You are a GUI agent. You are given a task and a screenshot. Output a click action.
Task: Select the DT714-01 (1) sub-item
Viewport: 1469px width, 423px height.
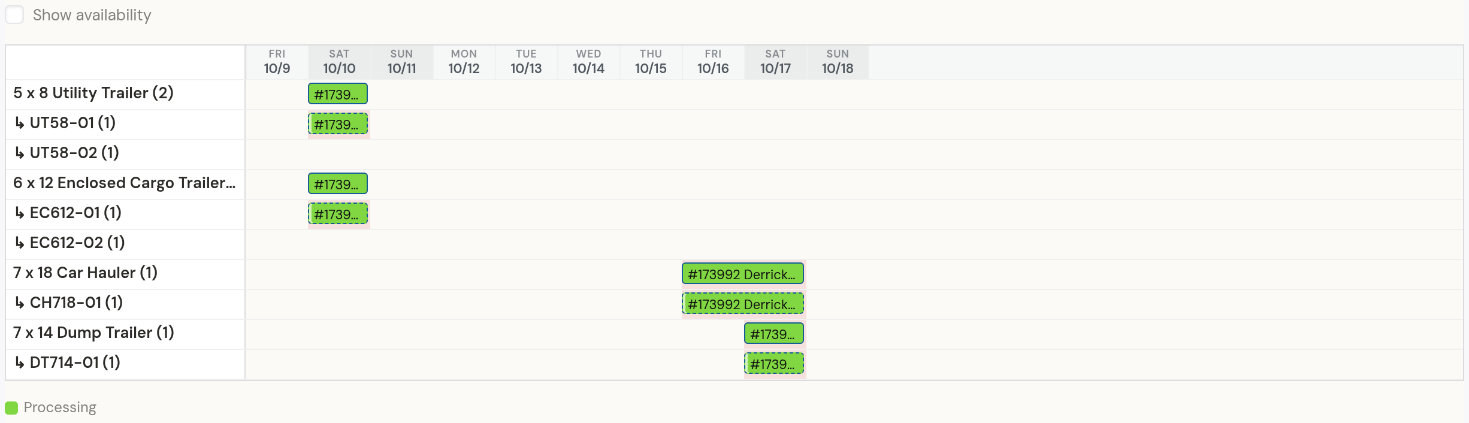(67, 362)
